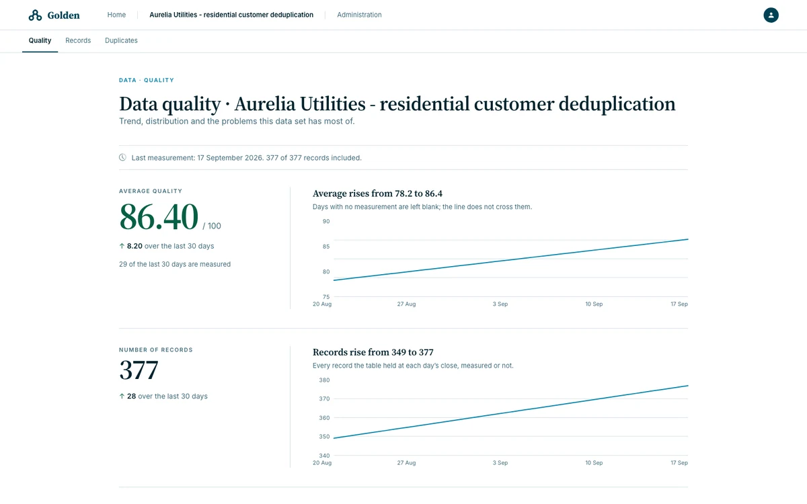Click '28 over the last 30 days'

click(167, 396)
